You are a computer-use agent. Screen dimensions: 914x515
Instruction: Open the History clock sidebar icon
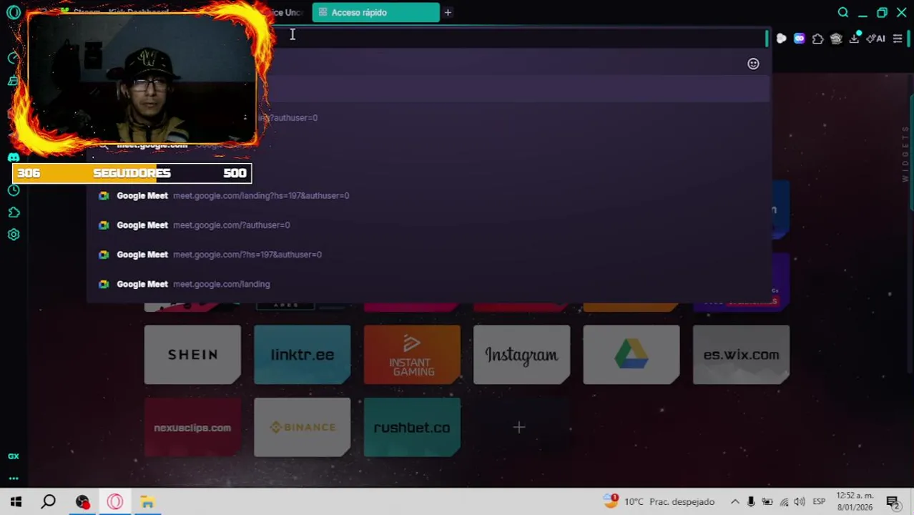14,190
